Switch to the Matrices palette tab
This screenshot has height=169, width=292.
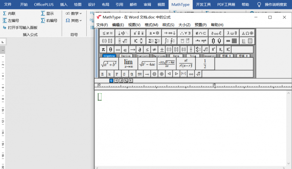coord(159,56)
